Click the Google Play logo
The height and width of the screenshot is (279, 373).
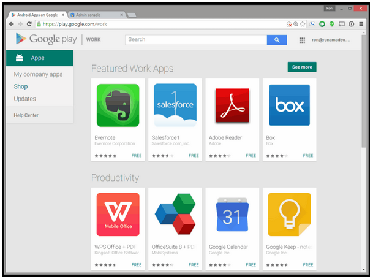[47, 39]
